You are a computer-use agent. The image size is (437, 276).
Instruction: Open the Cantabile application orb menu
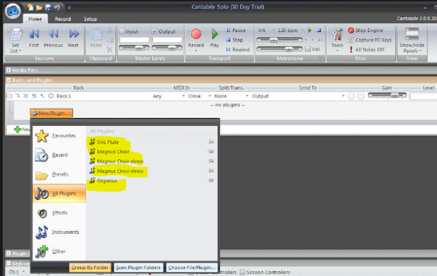[13, 12]
